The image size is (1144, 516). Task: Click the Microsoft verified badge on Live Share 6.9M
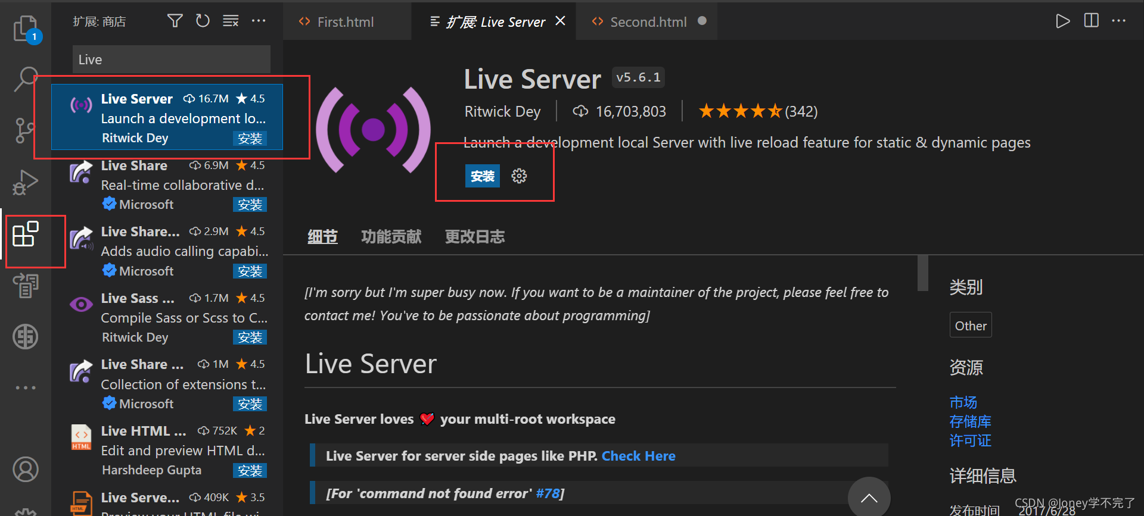point(109,204)
